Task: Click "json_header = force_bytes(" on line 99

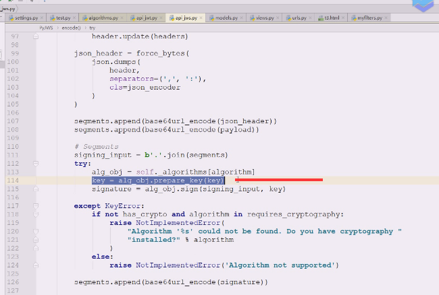Action: click(x=132, y=53)
